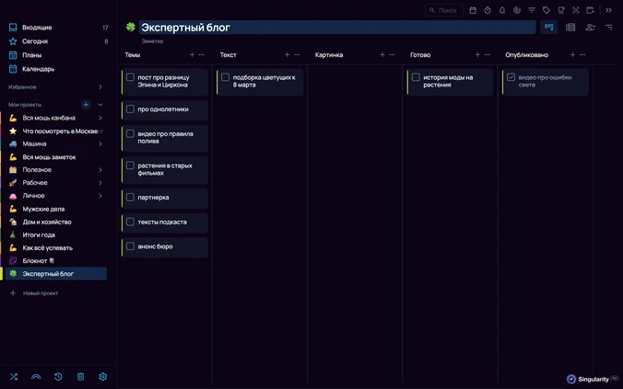Open the history clock icon

(58, 377)
